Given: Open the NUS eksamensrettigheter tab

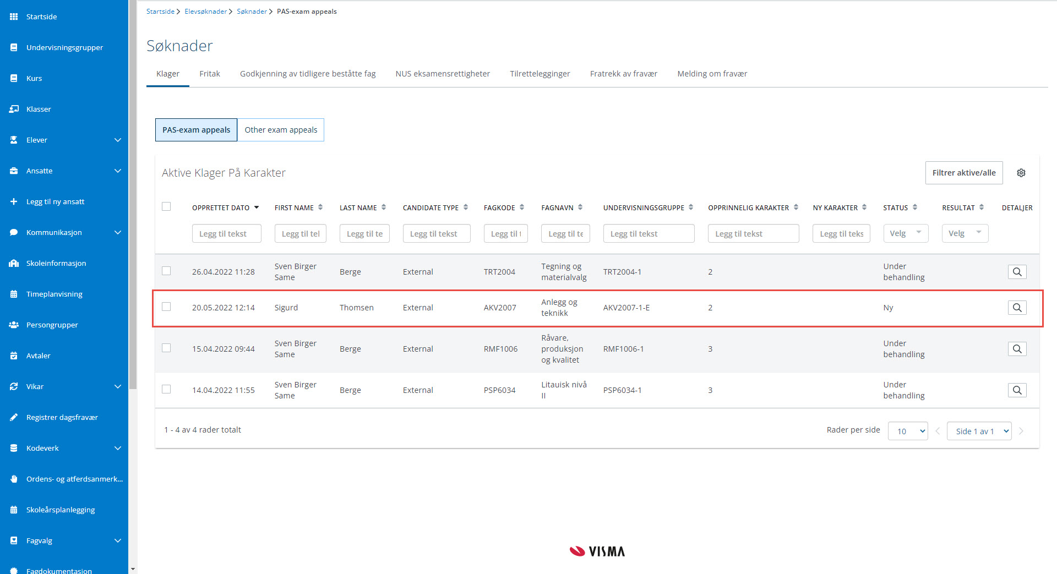Looking at the screenshot, I should (443, 74).
